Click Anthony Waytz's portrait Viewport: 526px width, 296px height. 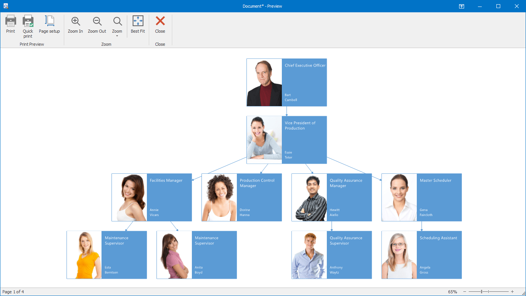(309, 255)
